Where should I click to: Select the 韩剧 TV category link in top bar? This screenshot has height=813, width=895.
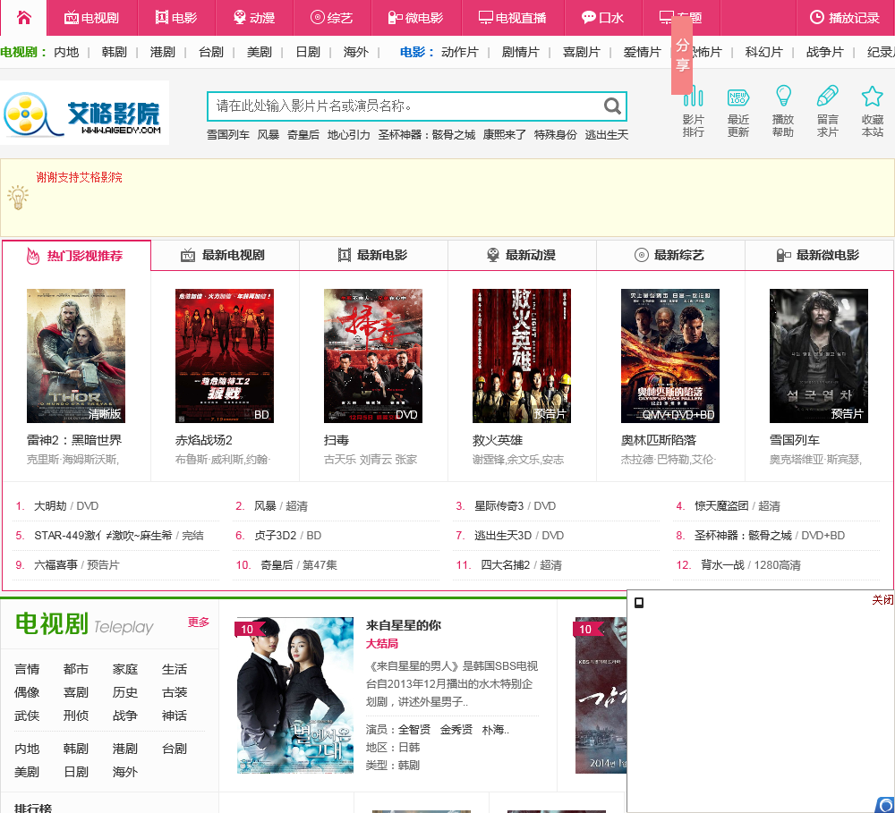tap(115, 52)
